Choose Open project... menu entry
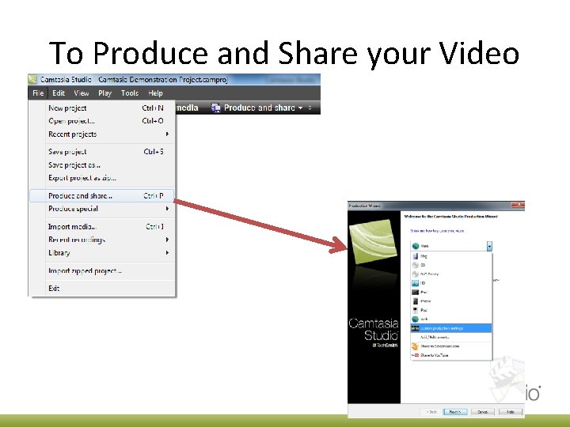Image resolution: width=570 pixels, height=427 pixels. pos(102,121)
